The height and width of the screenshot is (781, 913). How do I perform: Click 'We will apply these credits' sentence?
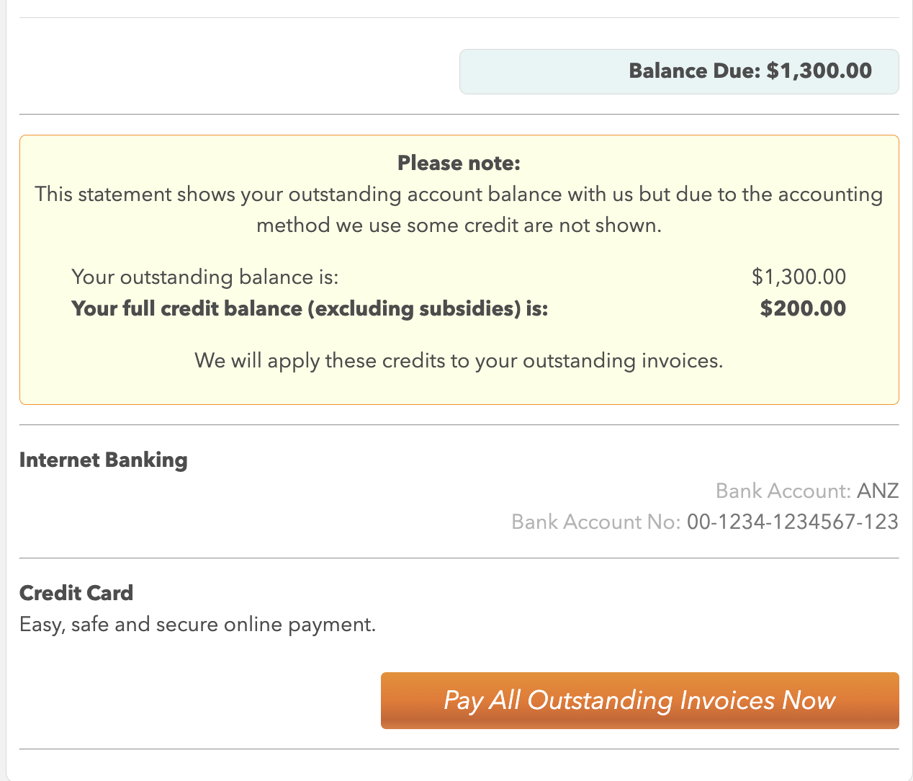pos(459,360)
